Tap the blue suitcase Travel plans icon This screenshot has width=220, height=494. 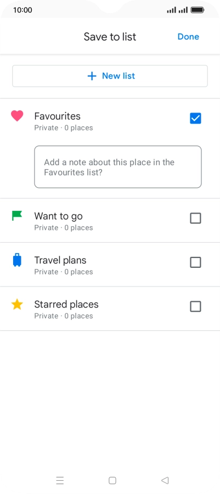click(17, 261)
